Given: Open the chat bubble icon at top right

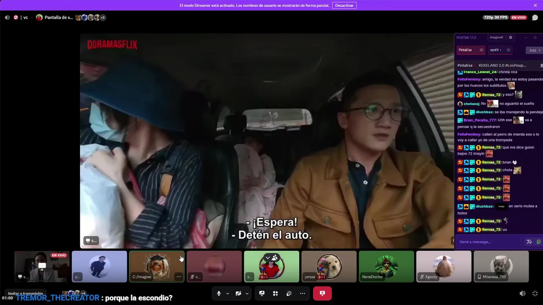Looking at the screenshot, I should coord(535,18).
